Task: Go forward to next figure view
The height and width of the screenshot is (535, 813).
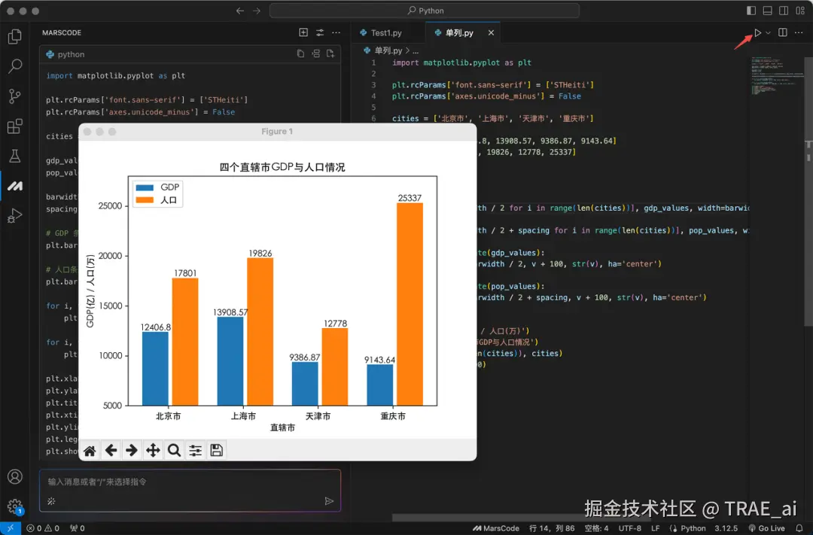Action: click(x=132, y=451)
